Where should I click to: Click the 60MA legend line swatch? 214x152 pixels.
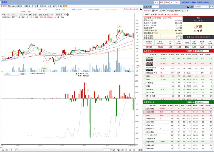point(86,10)
